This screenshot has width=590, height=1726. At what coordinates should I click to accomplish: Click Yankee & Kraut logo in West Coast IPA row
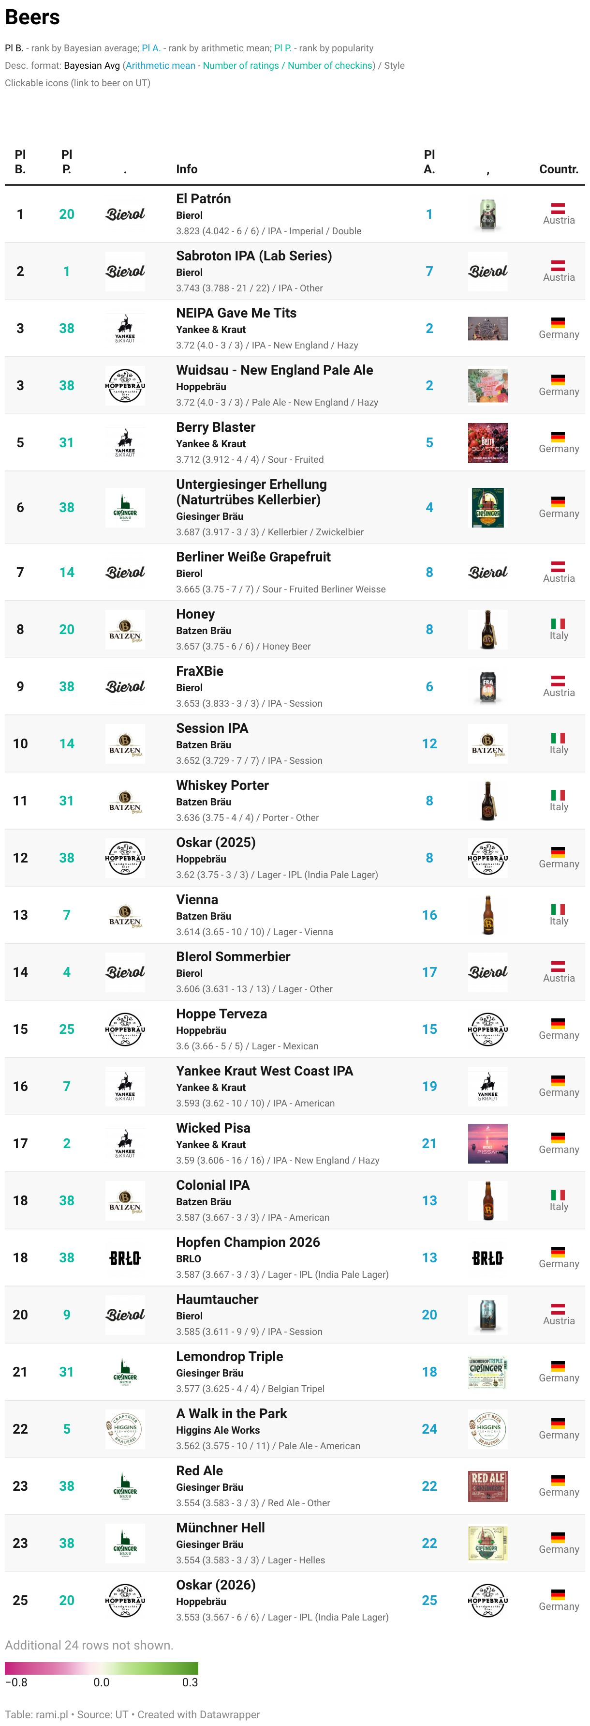pyautogui.click(x=125, y=1086)
